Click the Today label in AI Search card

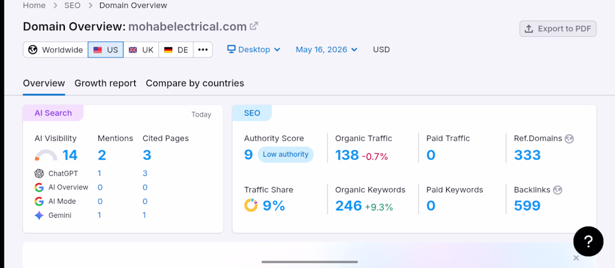click(x=201, y=115)
